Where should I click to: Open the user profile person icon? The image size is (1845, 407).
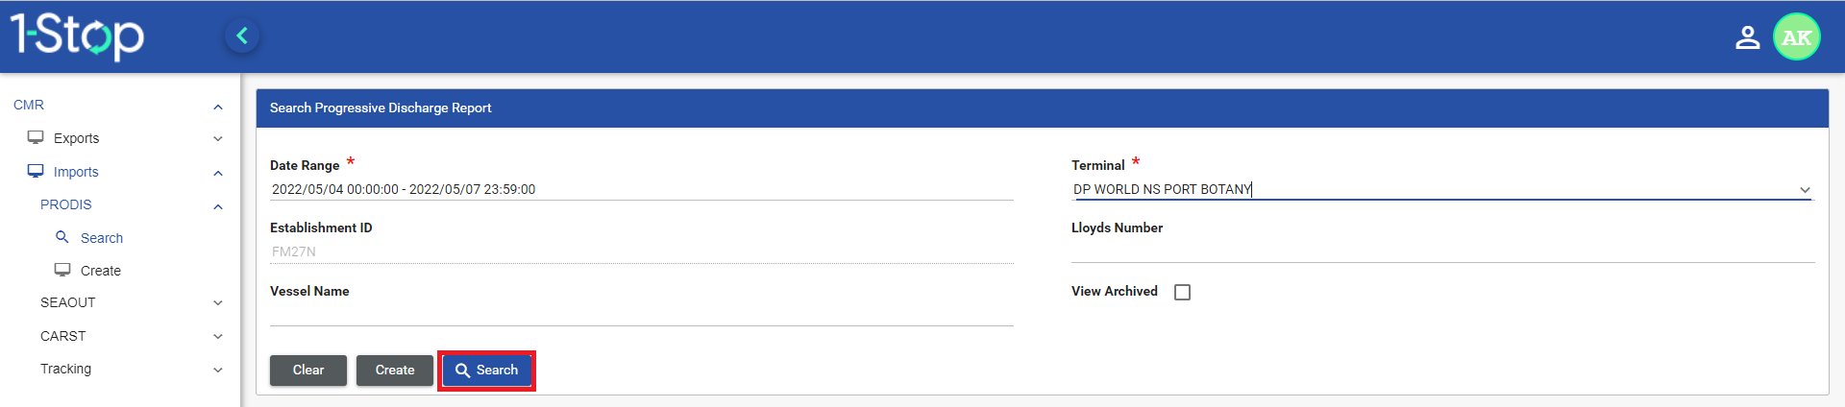point(1747,37)
